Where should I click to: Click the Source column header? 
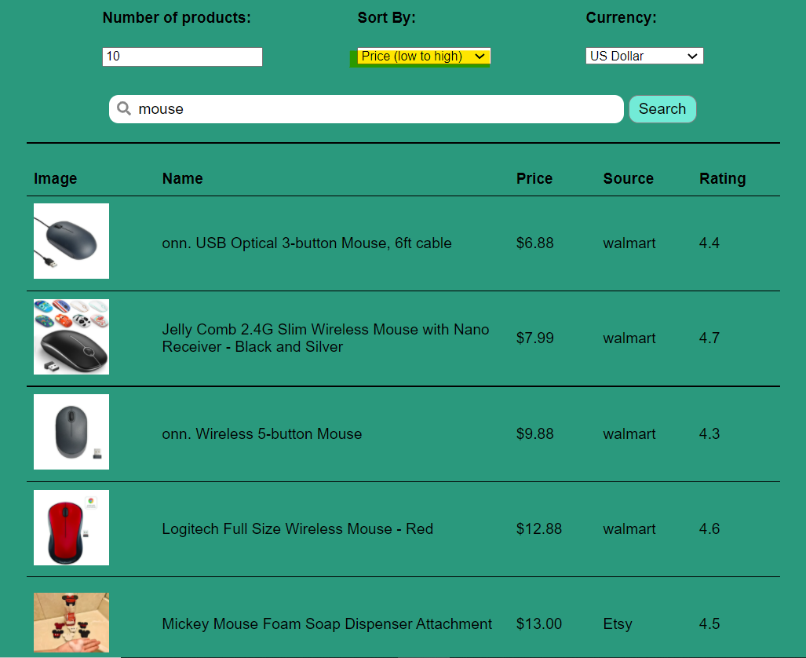tap(628, 178)
